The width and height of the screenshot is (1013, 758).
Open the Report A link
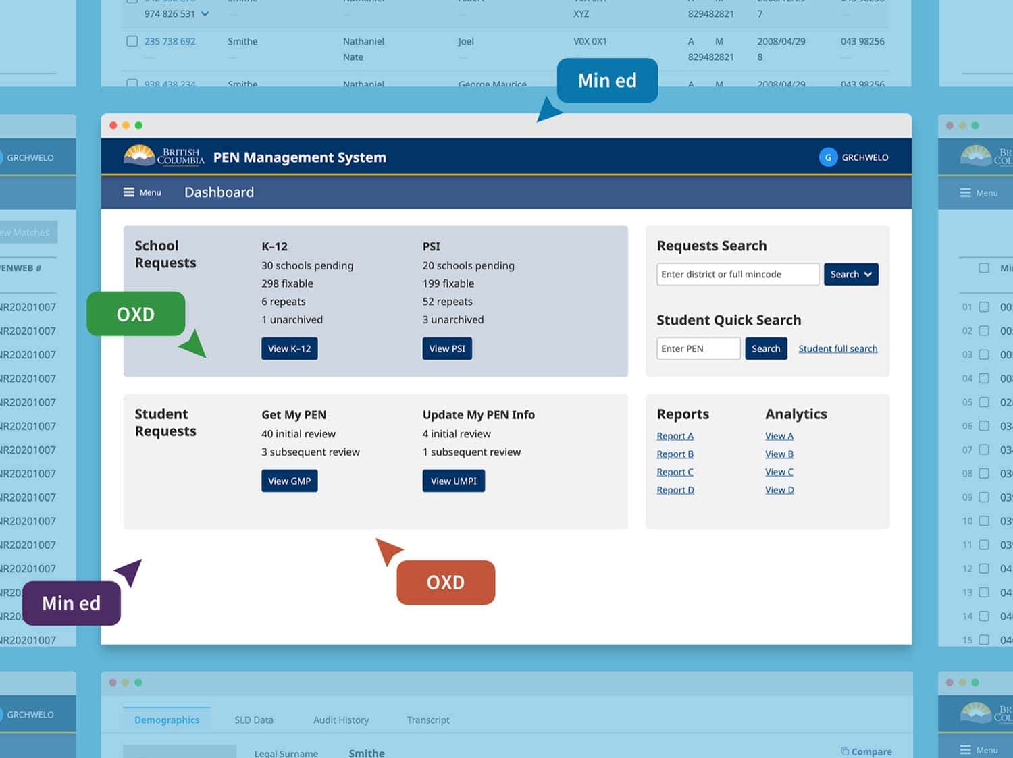tap(675, 436)
